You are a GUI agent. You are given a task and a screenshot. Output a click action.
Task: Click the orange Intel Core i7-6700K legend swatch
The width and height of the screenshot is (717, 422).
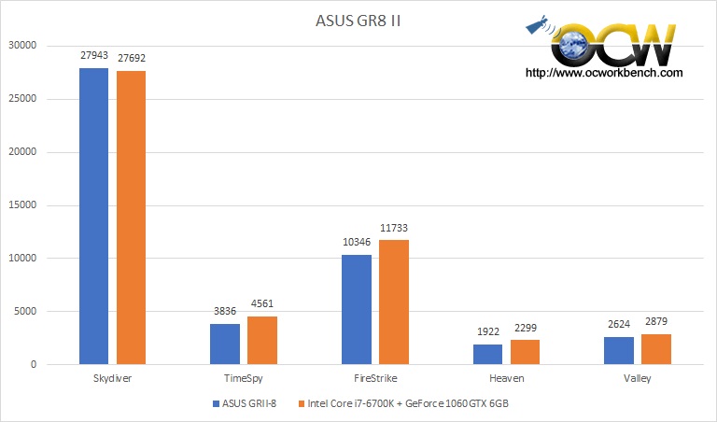click(301, 403)
